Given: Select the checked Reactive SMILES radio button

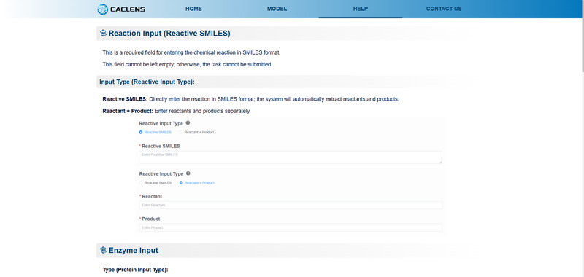Looking at the screenshot, I should (141, 132).
